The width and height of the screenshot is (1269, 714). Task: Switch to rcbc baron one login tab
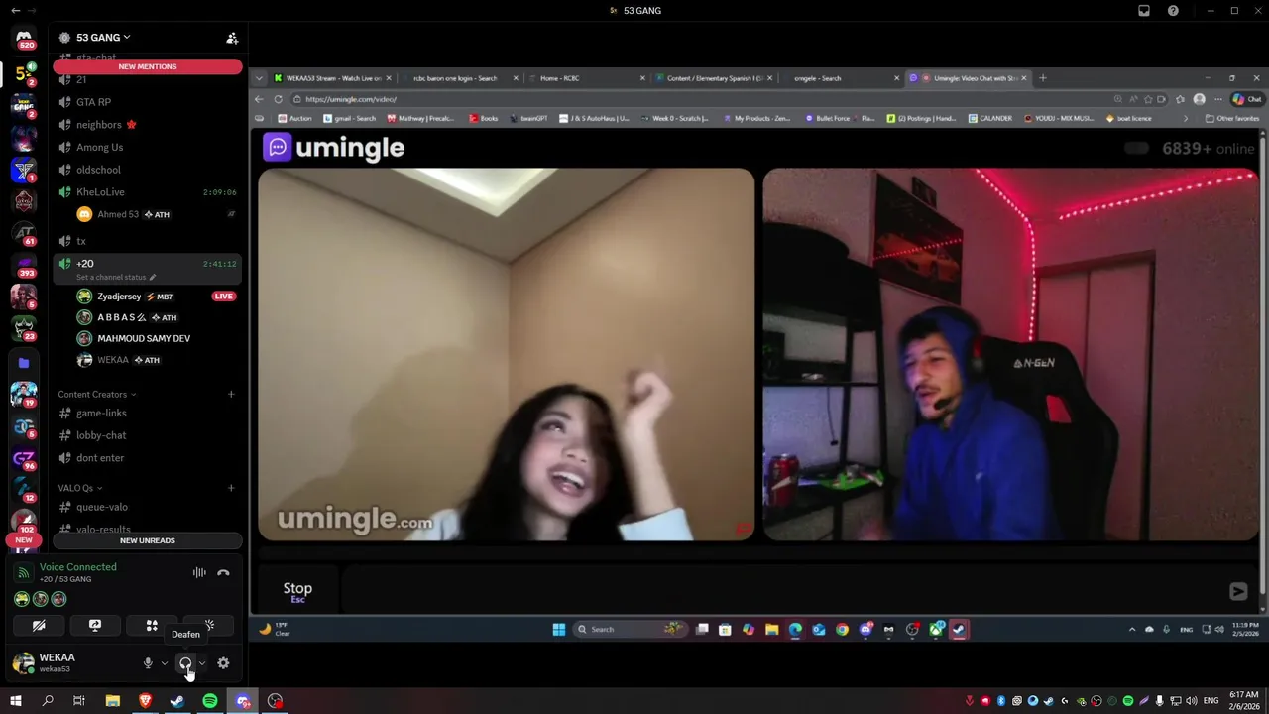click(x=458, y=78)
